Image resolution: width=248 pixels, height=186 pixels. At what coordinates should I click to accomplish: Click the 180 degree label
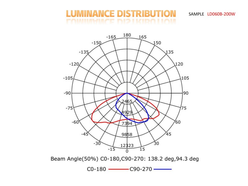tap(127, 35)
